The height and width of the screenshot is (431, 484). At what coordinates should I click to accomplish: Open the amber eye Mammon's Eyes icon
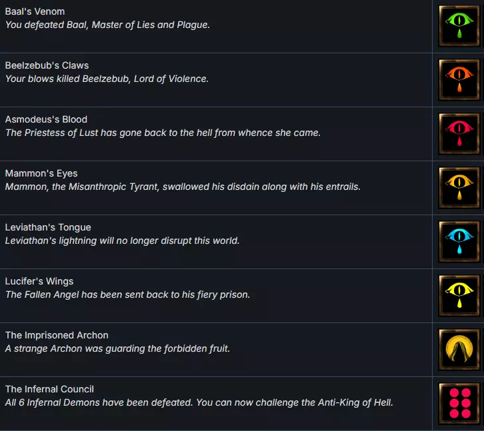pyautogui.click(x=459, y=188)
